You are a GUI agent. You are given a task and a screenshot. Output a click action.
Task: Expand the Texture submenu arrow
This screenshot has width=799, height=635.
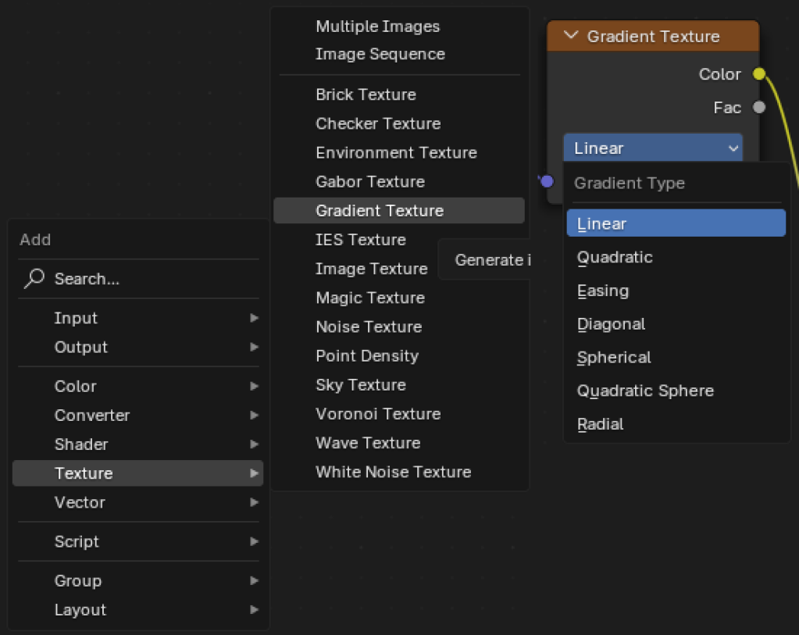(x=254, y=473)
